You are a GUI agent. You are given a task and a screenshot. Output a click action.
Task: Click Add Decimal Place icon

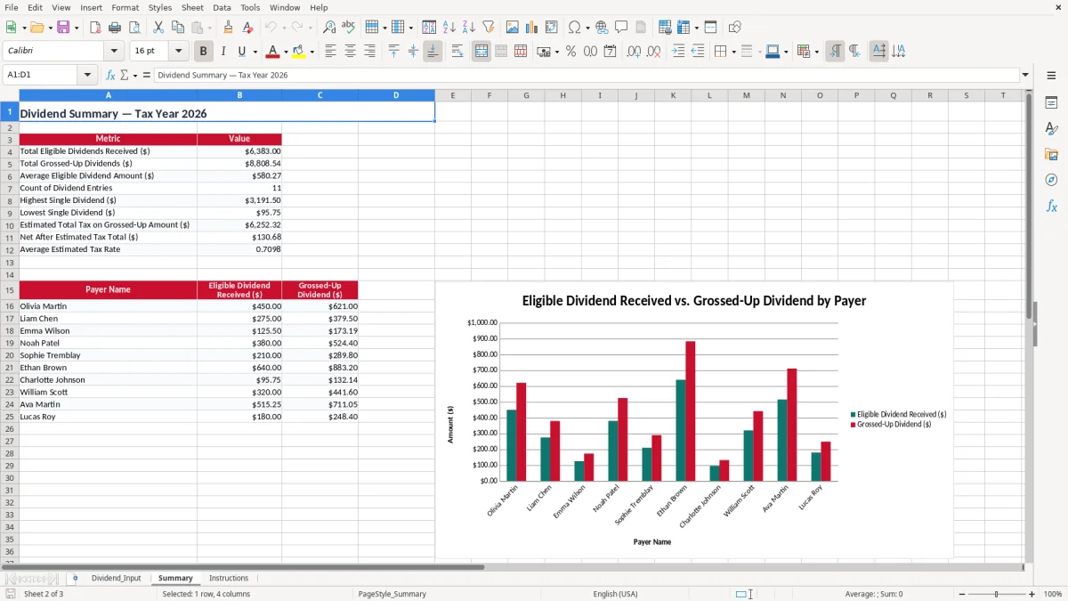(634, 52)
